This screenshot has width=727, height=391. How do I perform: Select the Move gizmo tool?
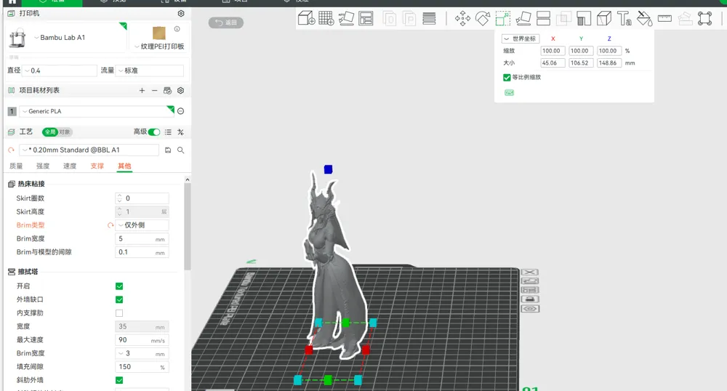point(462,18)
